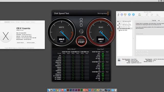Launch Adobe After Effects from the Dock

tap(73, 90)
